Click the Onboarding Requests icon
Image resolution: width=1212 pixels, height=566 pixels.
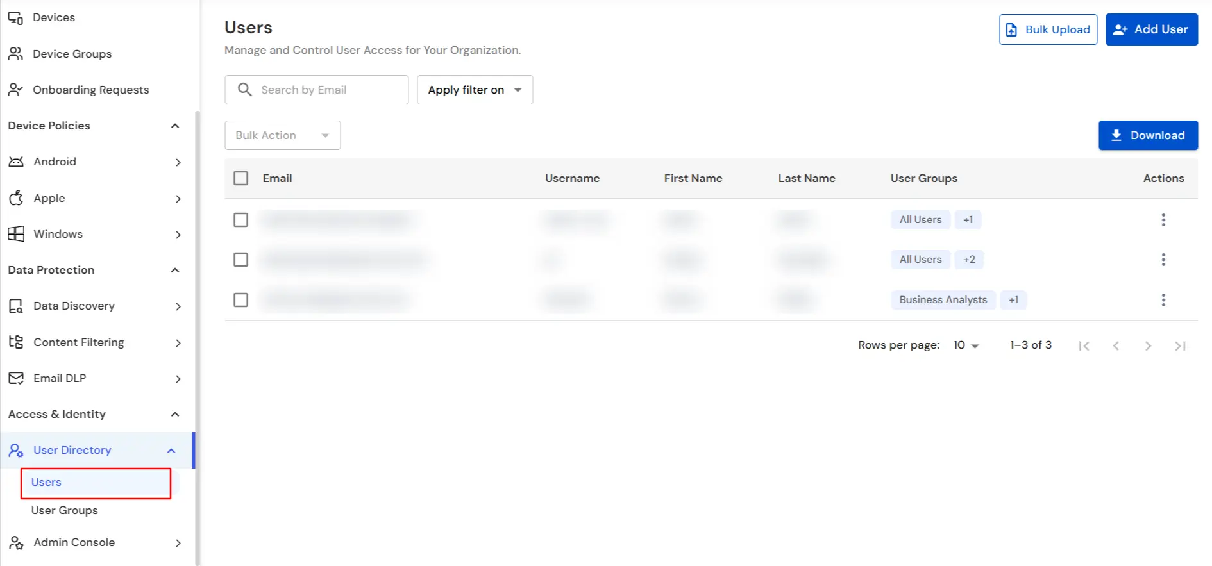(x=15, y=90)
